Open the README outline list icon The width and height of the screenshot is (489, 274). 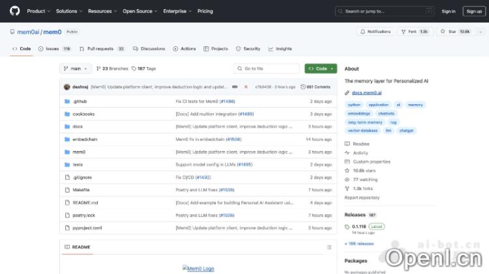[x=329, y=247]
